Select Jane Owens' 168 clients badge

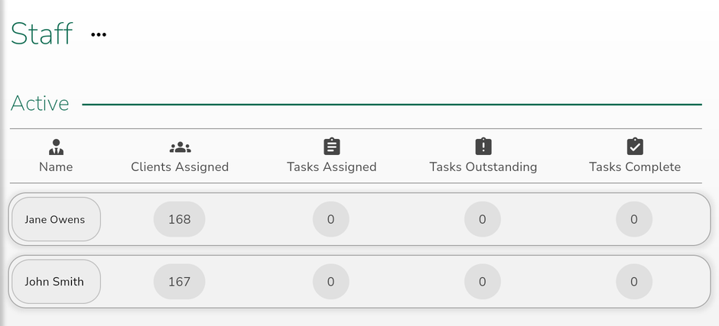179,219
